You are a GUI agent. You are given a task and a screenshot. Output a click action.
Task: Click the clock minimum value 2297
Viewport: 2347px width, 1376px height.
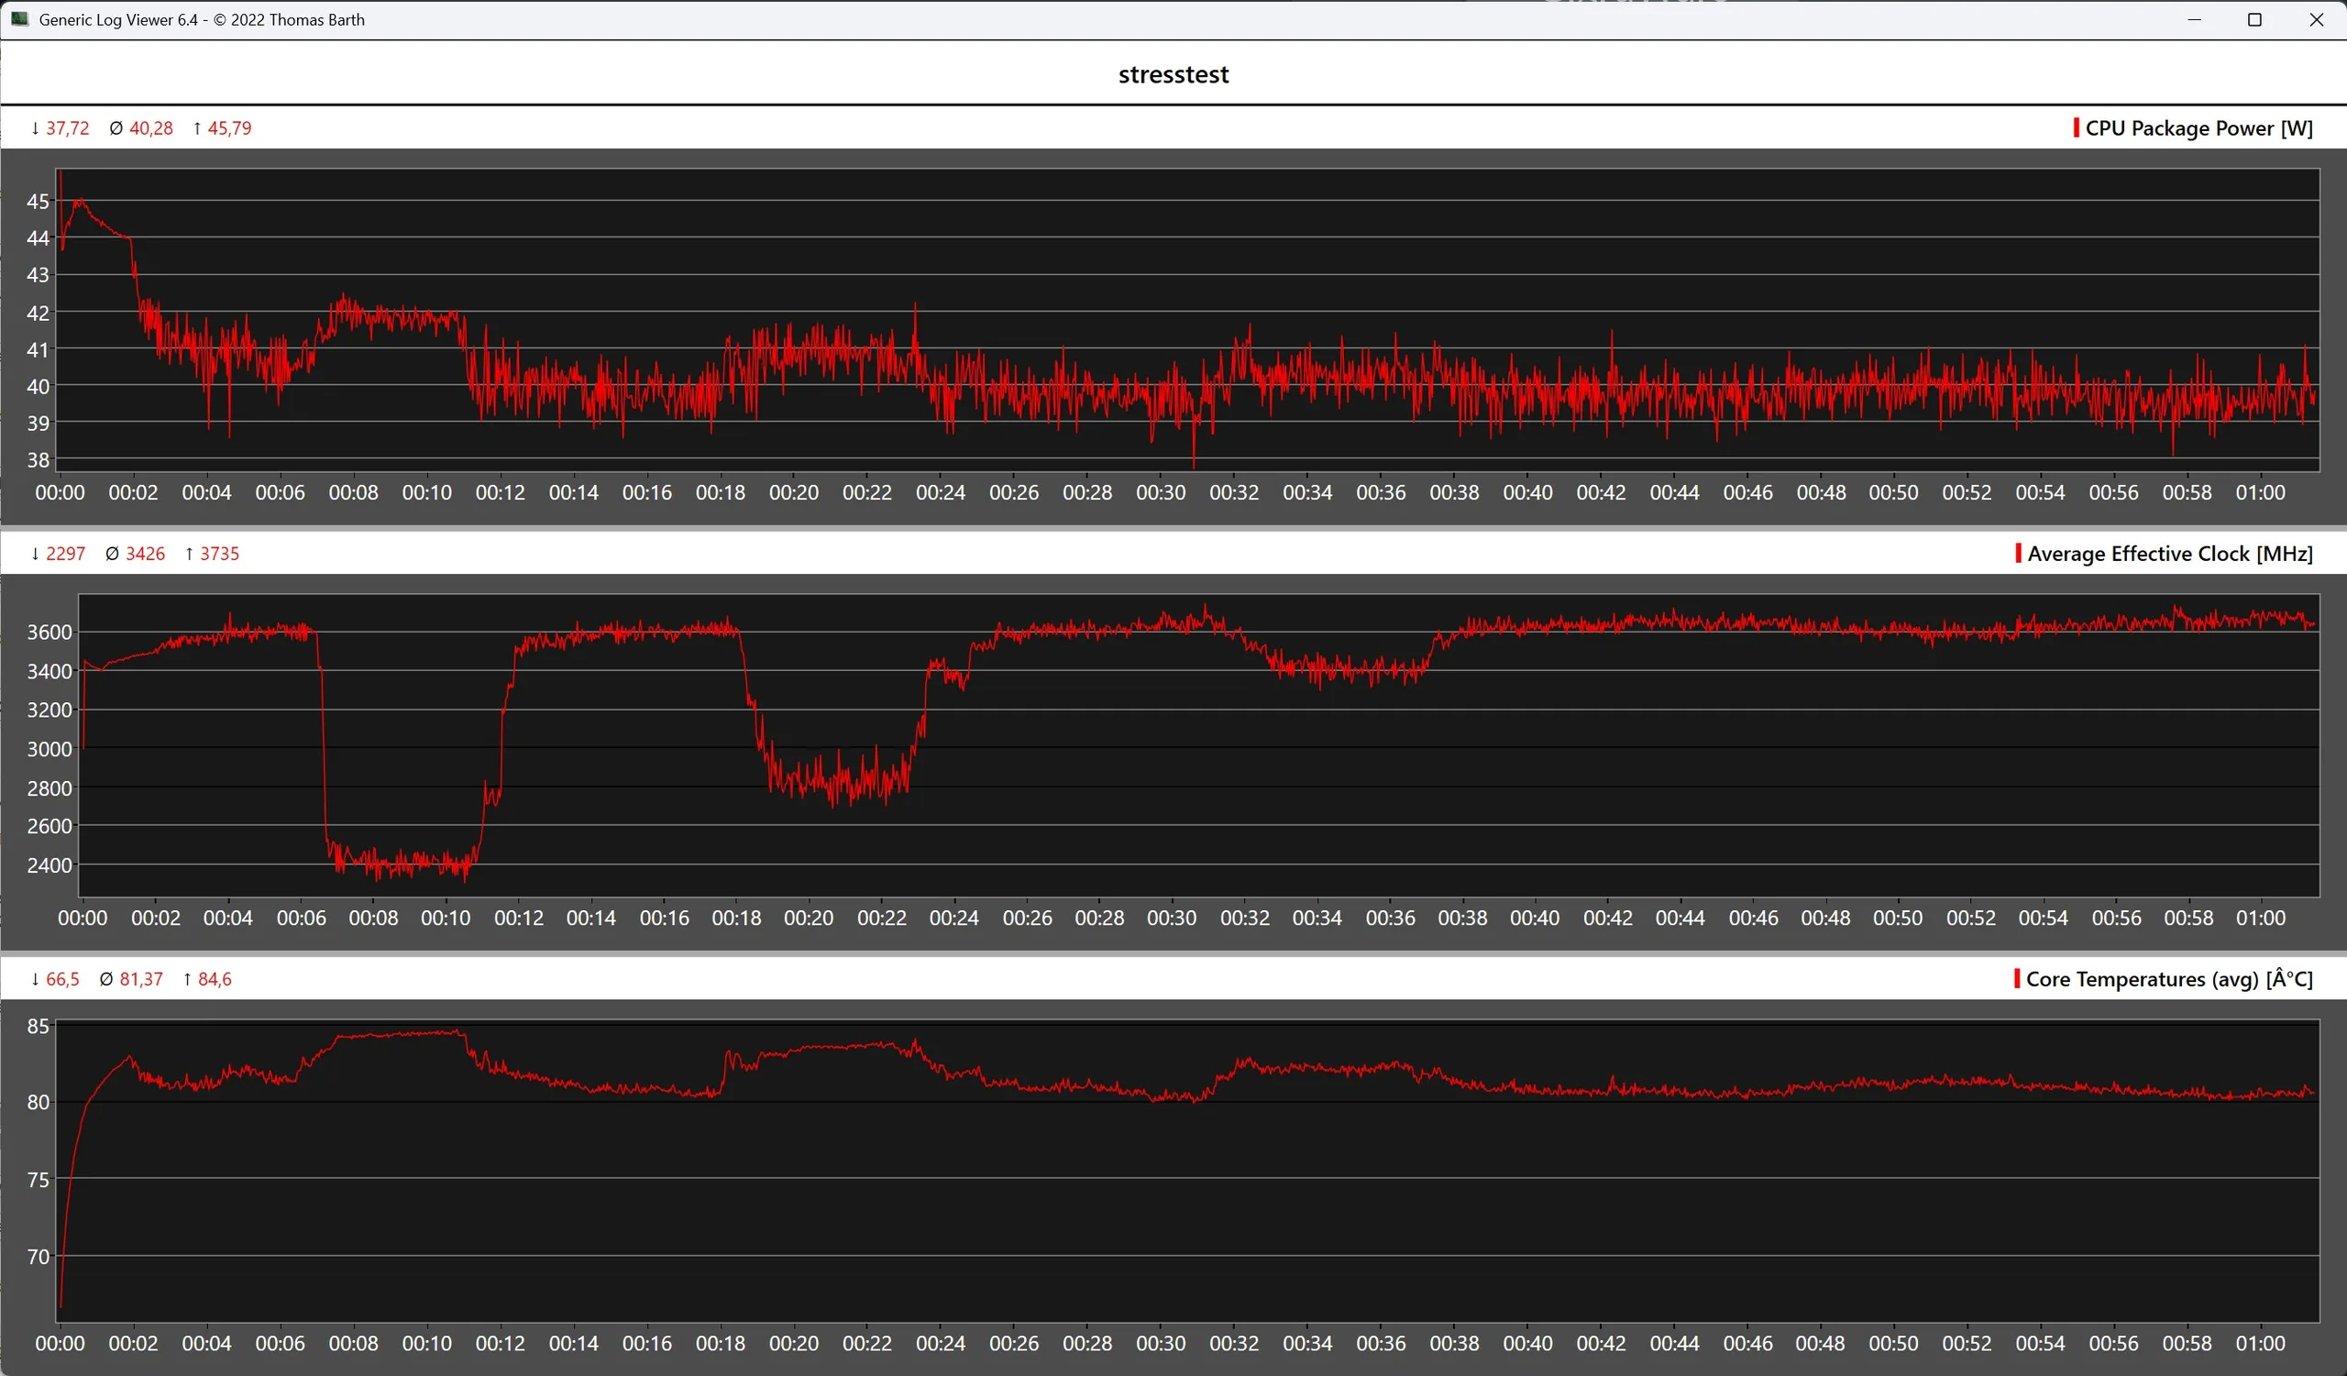click(65, 554)
